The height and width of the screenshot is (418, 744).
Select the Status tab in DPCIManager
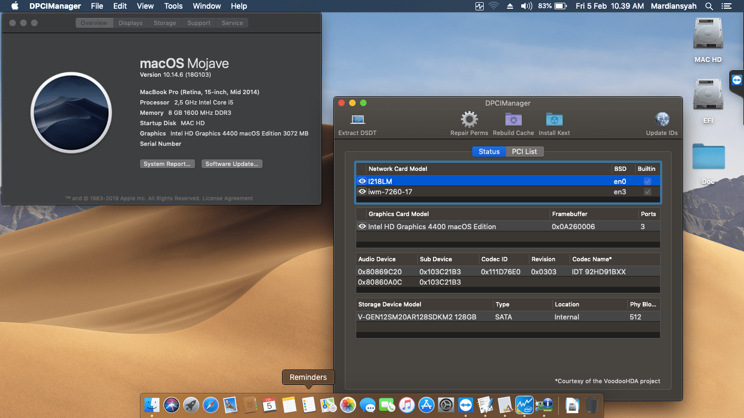pyautogui.click(x=489, y=151)
